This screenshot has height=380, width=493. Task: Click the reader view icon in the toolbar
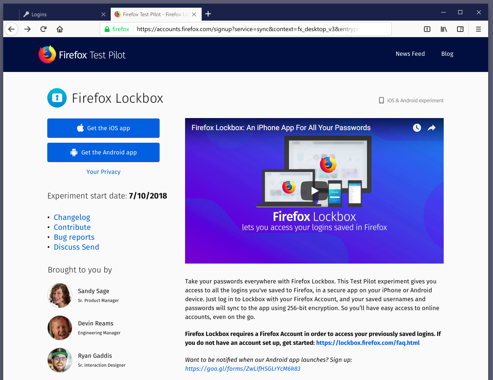(427, 29)
